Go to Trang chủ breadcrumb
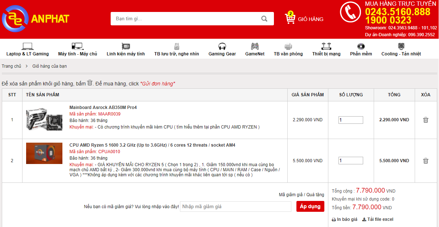The image size is (439, 227). coord(12,66)
